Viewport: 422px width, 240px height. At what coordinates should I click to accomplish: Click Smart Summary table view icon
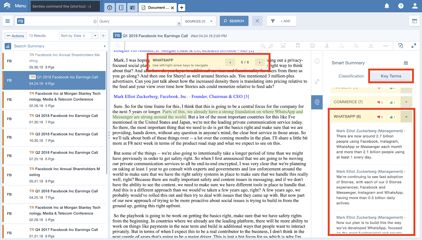tap(406, 63)
